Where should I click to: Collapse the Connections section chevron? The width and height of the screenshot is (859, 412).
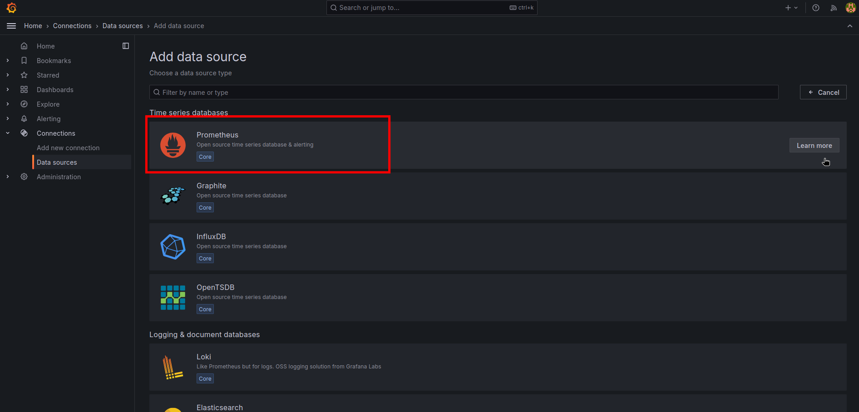pyautogui.click(x=8, y=133)
